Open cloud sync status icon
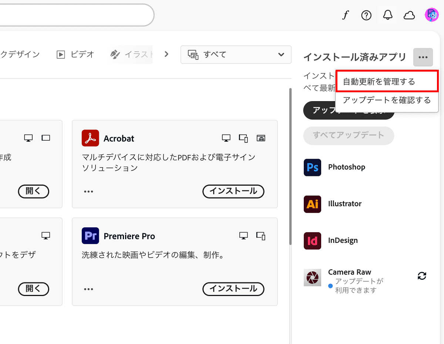This screenshot has height=344, width=444. [x=409, y=15]
